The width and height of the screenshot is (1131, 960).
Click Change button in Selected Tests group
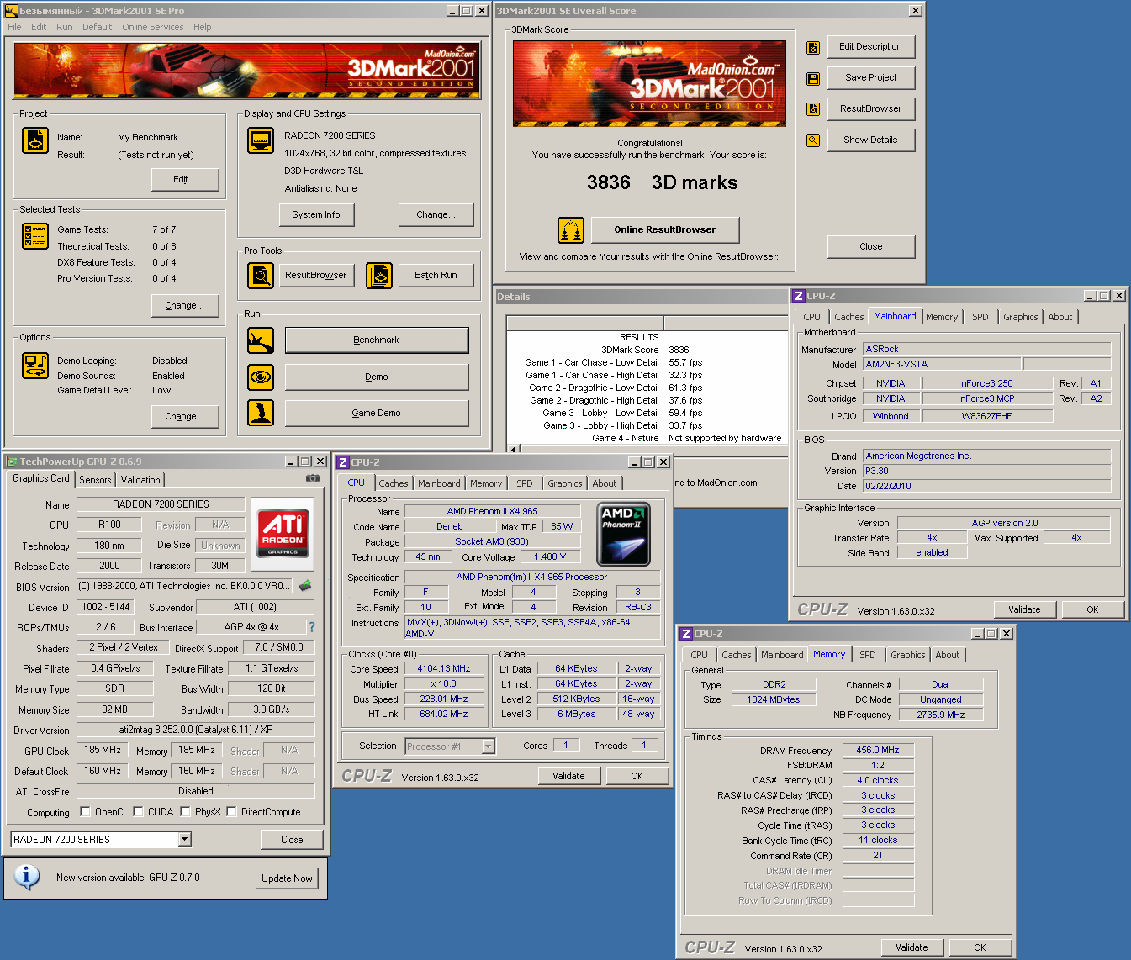(185, 305)
